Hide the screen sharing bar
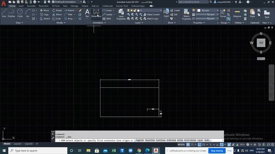Image resolution: width=275 pixels, height=154 pixels. click(229, 151)
